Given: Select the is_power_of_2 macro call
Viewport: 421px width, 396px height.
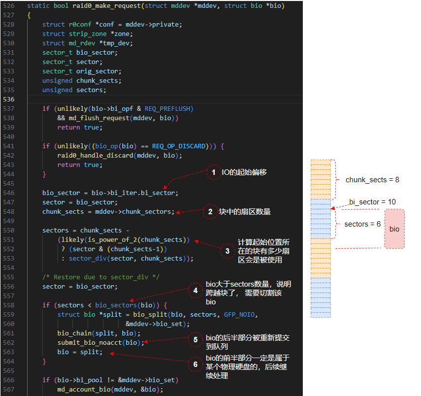Looking at the screenshot, I should 112,240.
